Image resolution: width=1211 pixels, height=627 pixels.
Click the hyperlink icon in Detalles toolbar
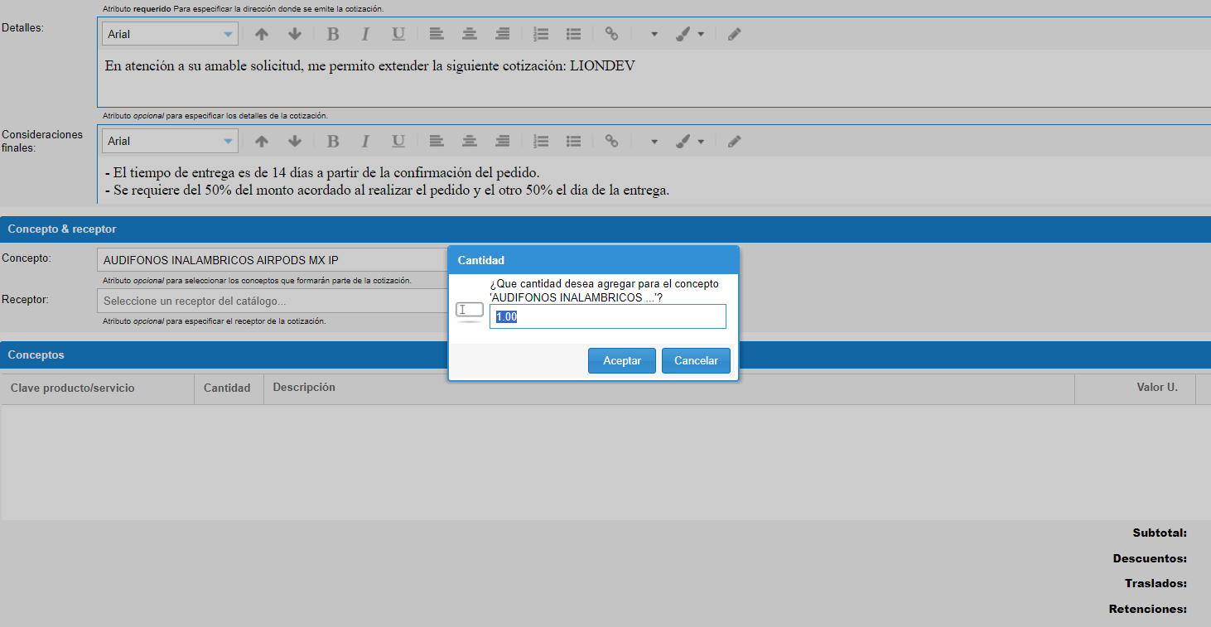tap(611, 34)
